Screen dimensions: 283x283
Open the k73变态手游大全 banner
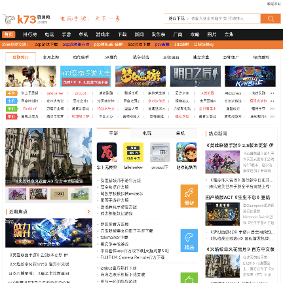click(x=85, y=76)
